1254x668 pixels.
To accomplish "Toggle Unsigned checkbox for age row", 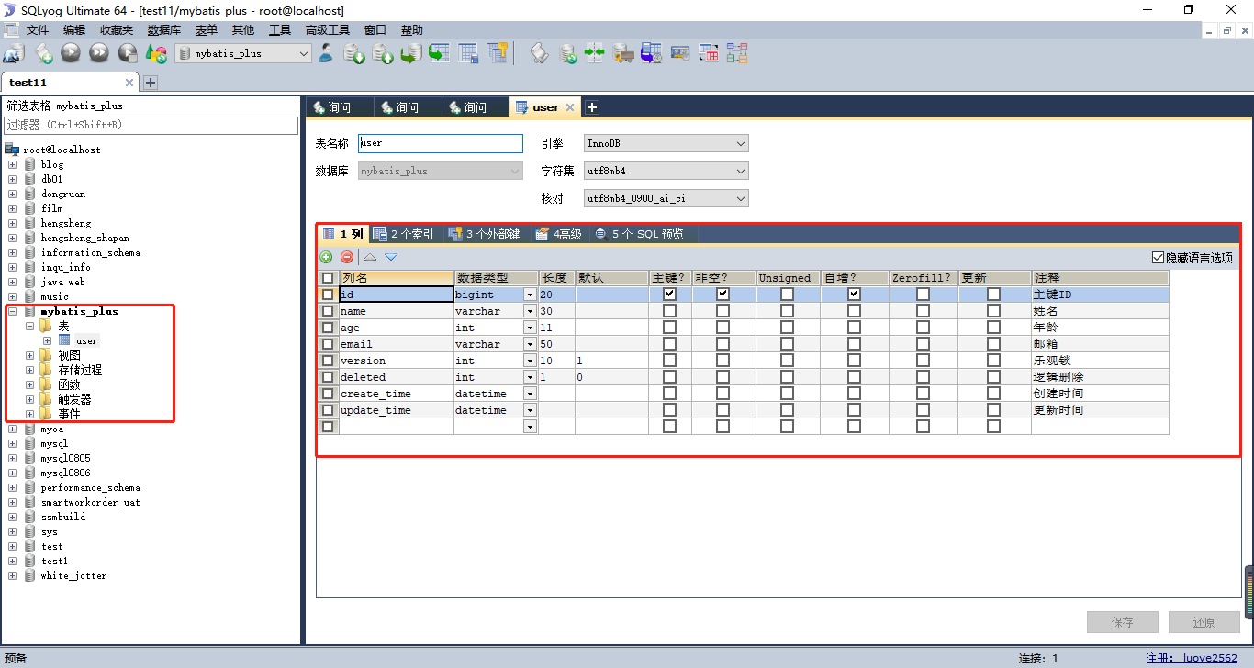I will 787,328.
